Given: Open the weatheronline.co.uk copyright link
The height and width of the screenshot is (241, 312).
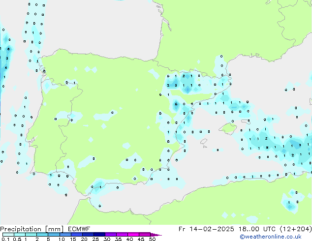Looking at the screenshot, I should pos(270,237).
